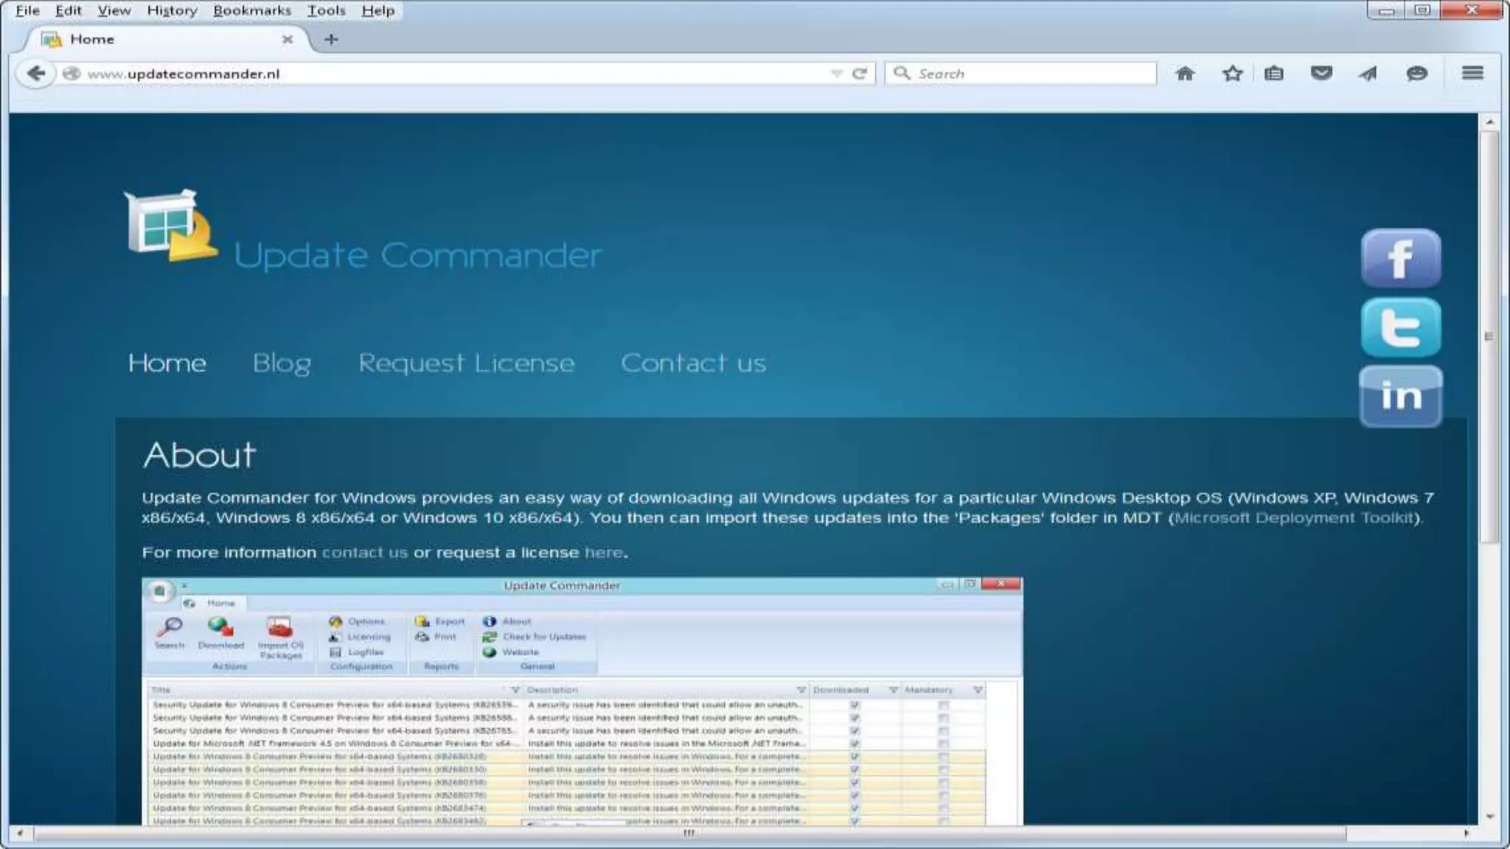Open the Title column filter dropdown
The image size is (1510, 849).
[x=515, y=690]
